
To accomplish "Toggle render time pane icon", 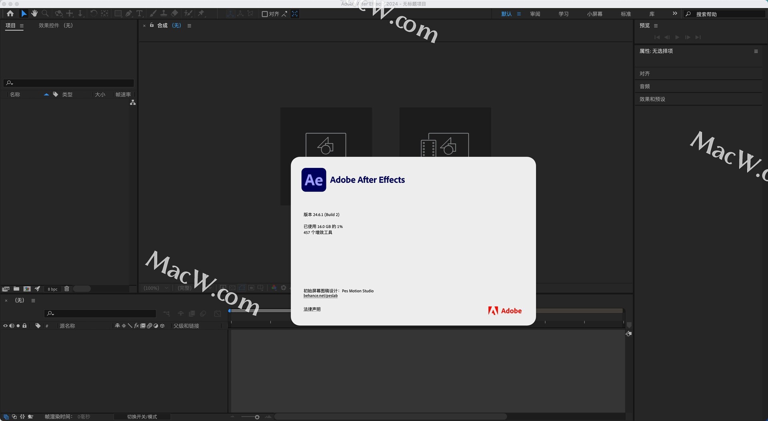I will 30,417.
